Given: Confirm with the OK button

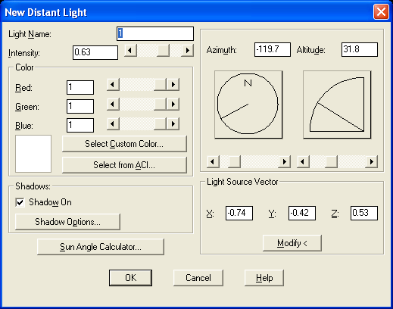Looking at the screenshot, I should click(x=130, y=278).
